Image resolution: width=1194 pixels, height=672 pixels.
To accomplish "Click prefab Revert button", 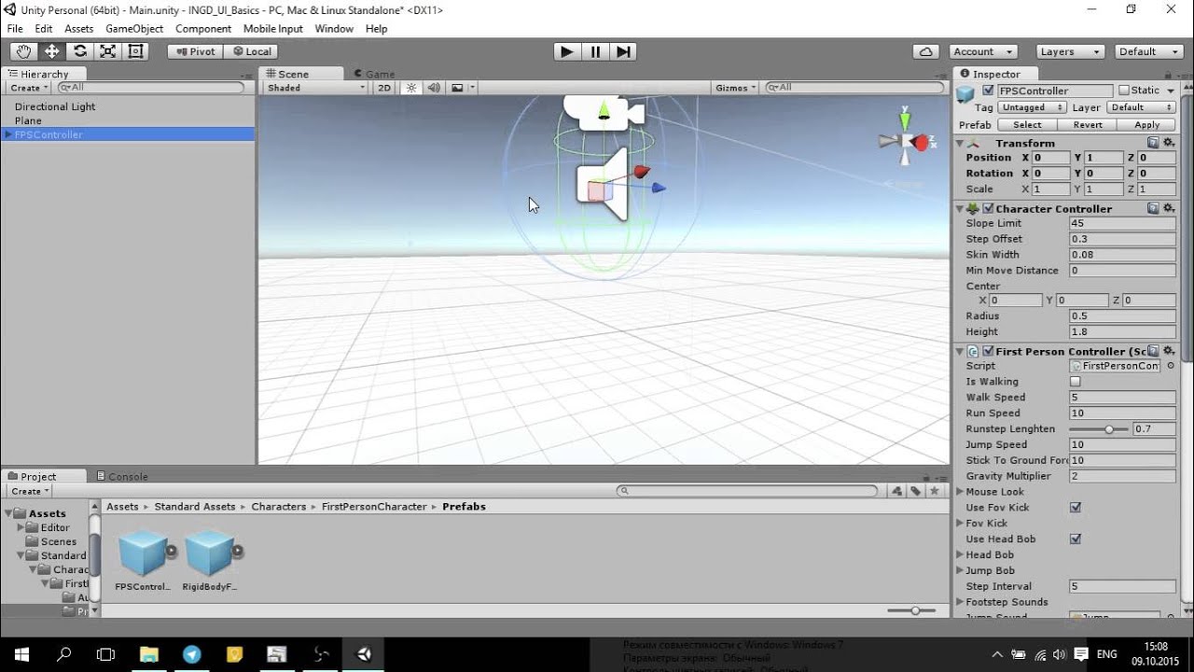I will [1087, 125].
